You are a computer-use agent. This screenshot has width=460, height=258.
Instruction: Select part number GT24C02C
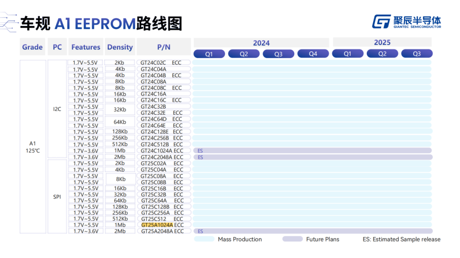tap(153, 63)
